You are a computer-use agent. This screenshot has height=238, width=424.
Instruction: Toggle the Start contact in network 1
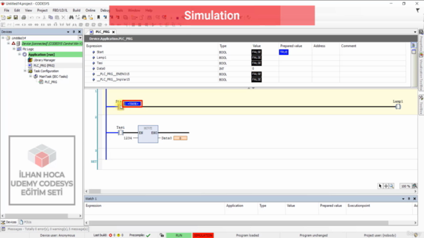(x=121, y=106)
